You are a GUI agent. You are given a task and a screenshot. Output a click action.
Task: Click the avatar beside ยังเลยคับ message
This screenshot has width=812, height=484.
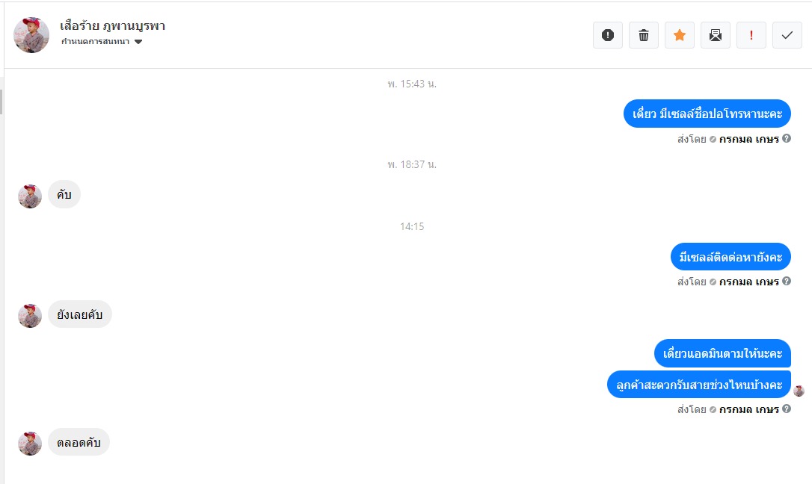tap(30, 316)
